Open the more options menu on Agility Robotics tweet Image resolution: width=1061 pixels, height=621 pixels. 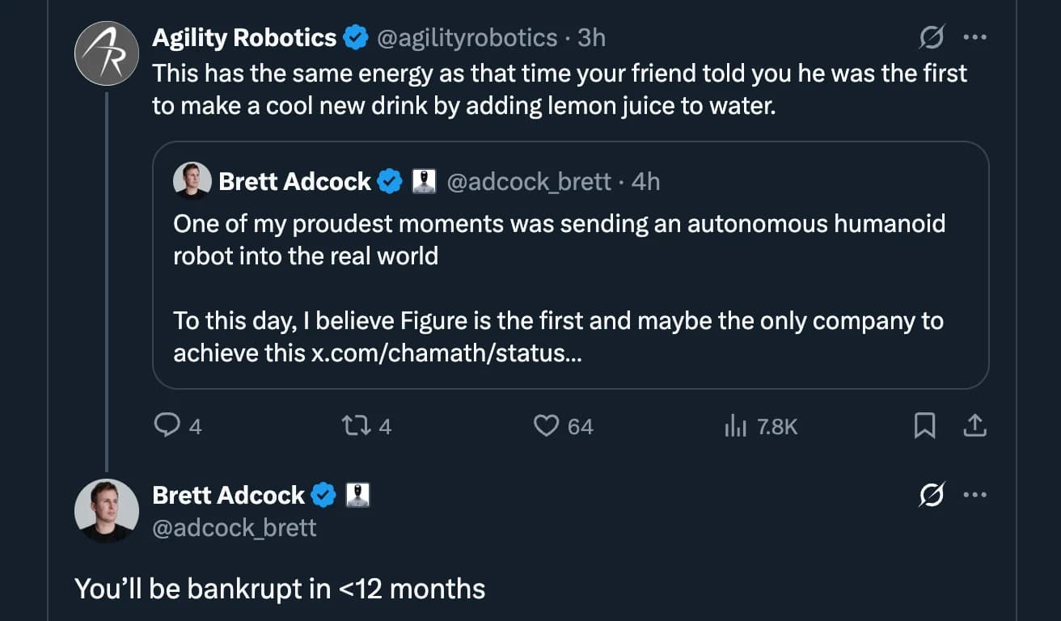(975, 37)
